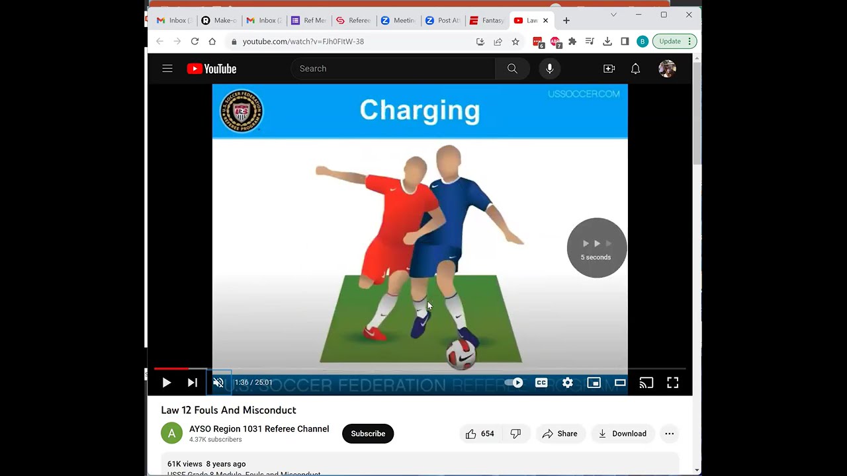Click the Chrome Update button

tap(675, 42)
